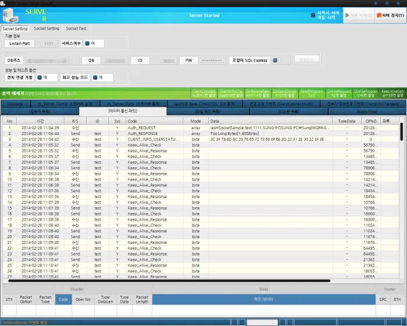Switch to the Socket Test tab
This screenshot has width=407, height=326.
[76, 29]
